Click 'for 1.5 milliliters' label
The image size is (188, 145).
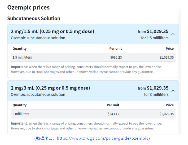(155, 38)
